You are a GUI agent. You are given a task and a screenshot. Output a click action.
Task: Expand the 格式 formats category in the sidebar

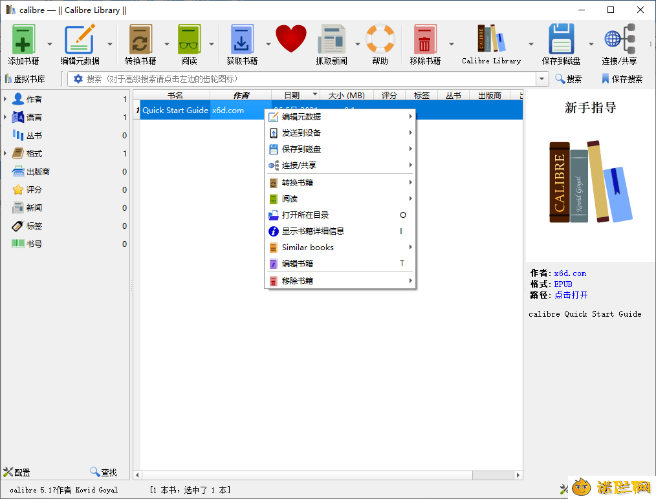pyautogui.click(x=5, y=153)
